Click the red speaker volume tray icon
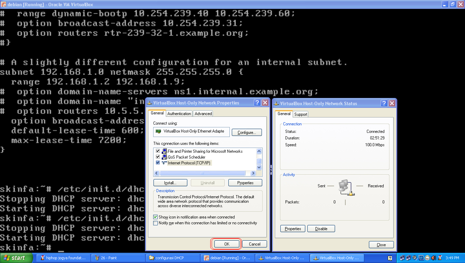Image resolution: width=465 pixels, height=263 pixels. 434,258
